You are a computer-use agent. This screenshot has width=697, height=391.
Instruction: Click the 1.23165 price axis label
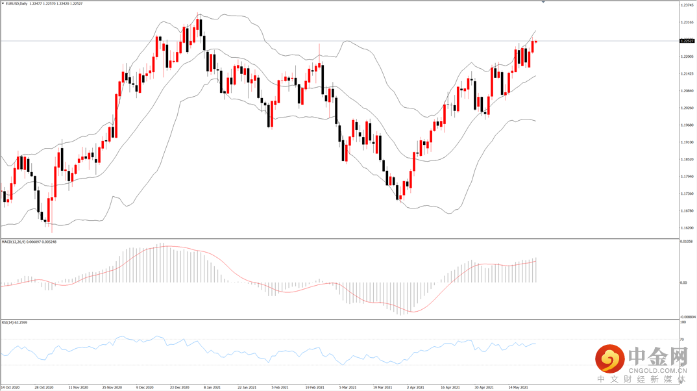(687, 22)
